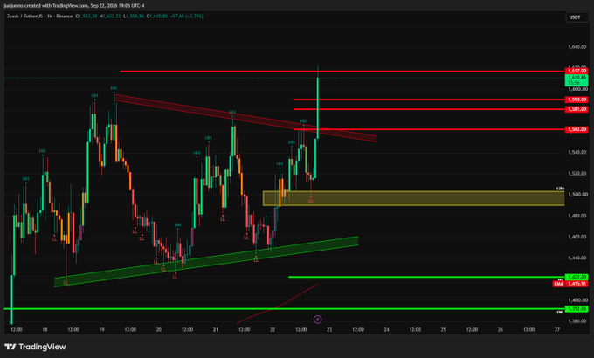
Task: Click date 22 on the time axis
Action: tap(273, 329)
